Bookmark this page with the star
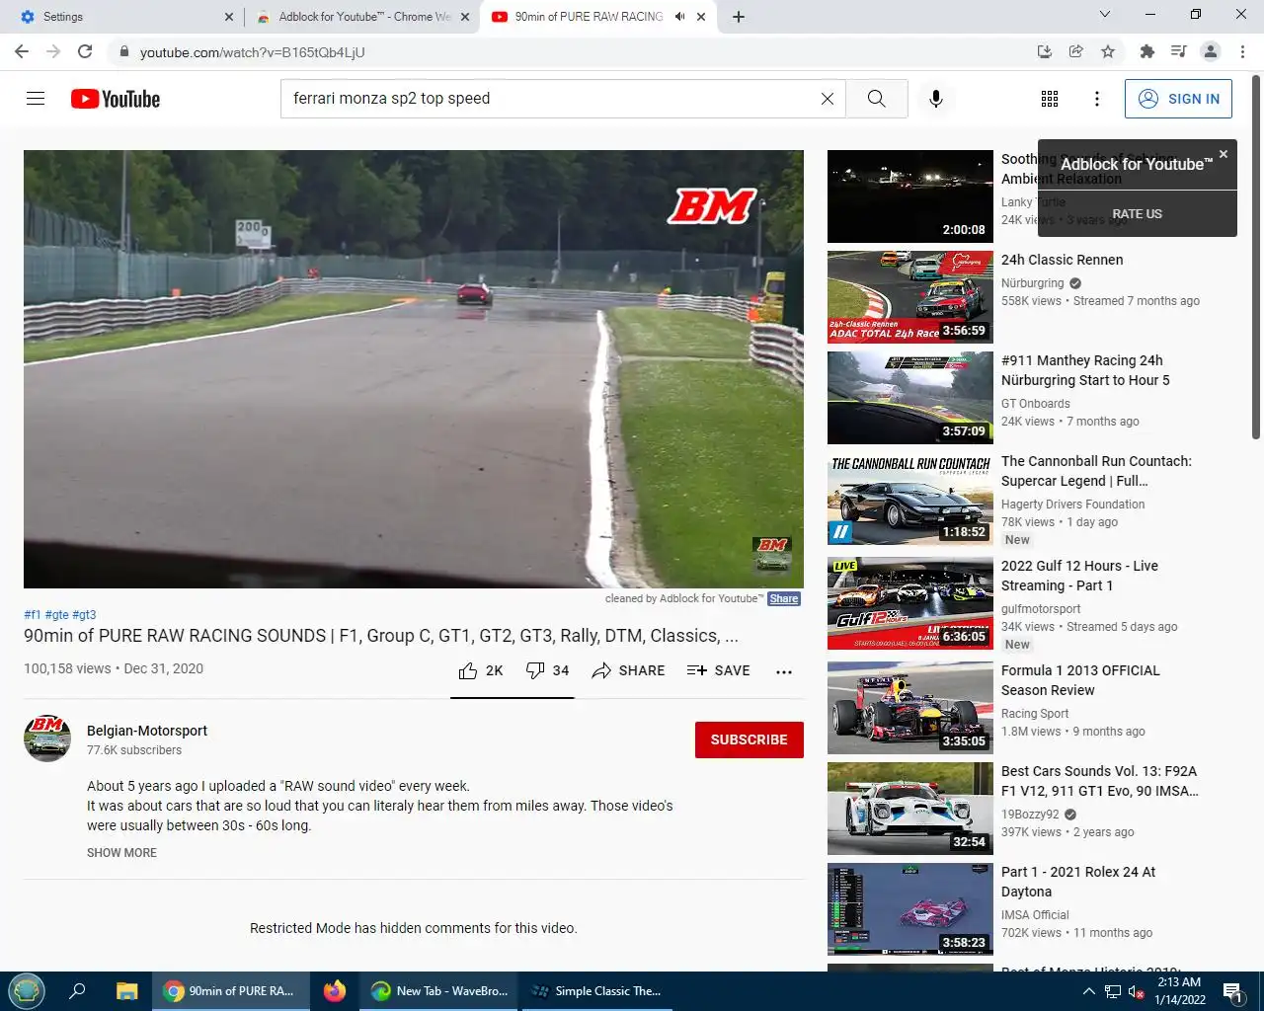This screenshot has width=1264, height=1011. pos(1108,51)
